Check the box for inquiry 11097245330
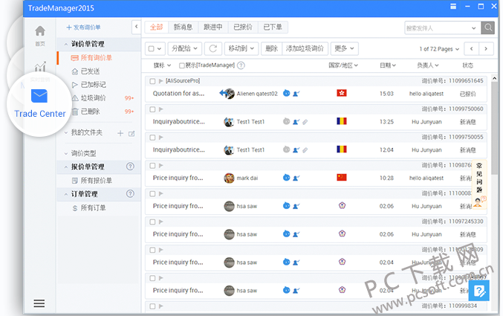 (152, 222)
